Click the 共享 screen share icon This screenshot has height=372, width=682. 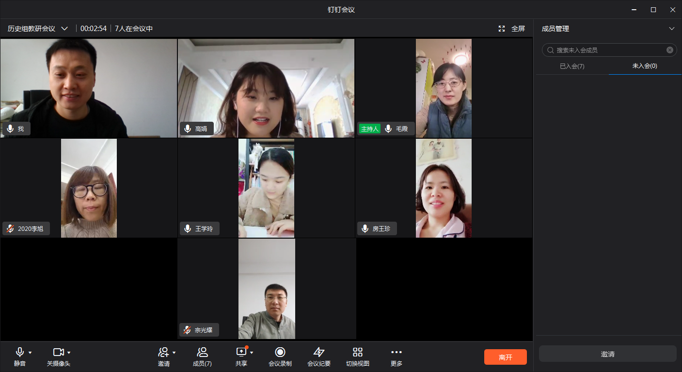click(241, 353)
